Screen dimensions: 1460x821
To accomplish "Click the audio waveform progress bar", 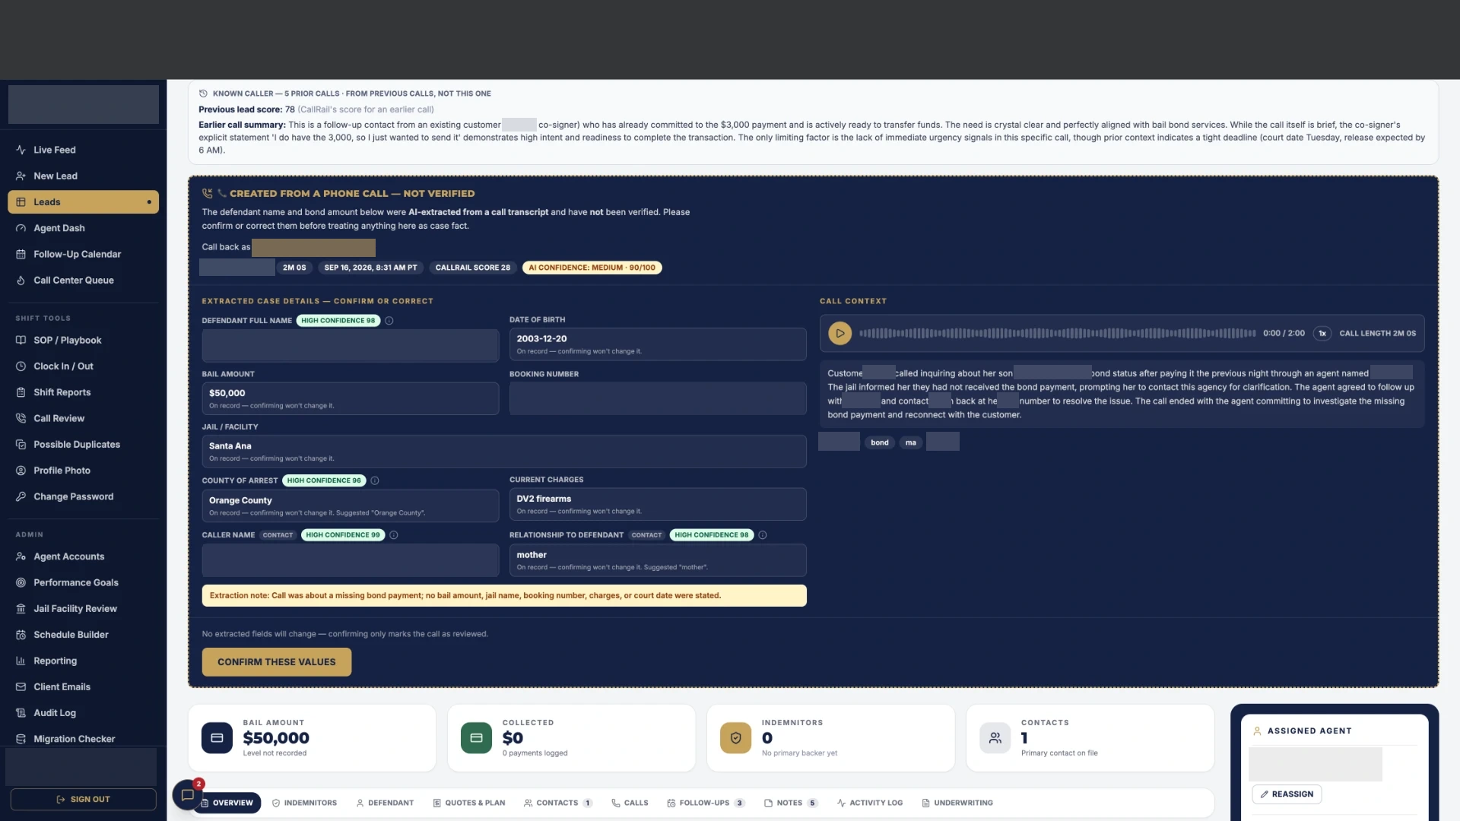I will [x=1057, y=333].
